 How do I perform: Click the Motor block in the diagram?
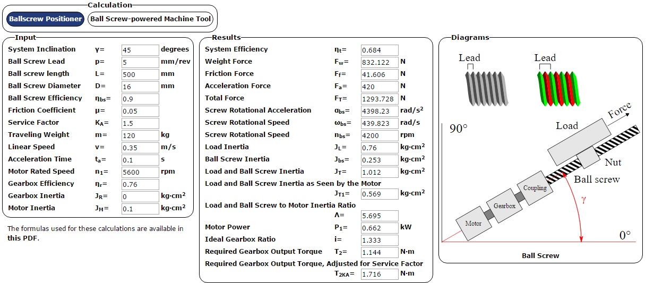click(x=473, y=224)
